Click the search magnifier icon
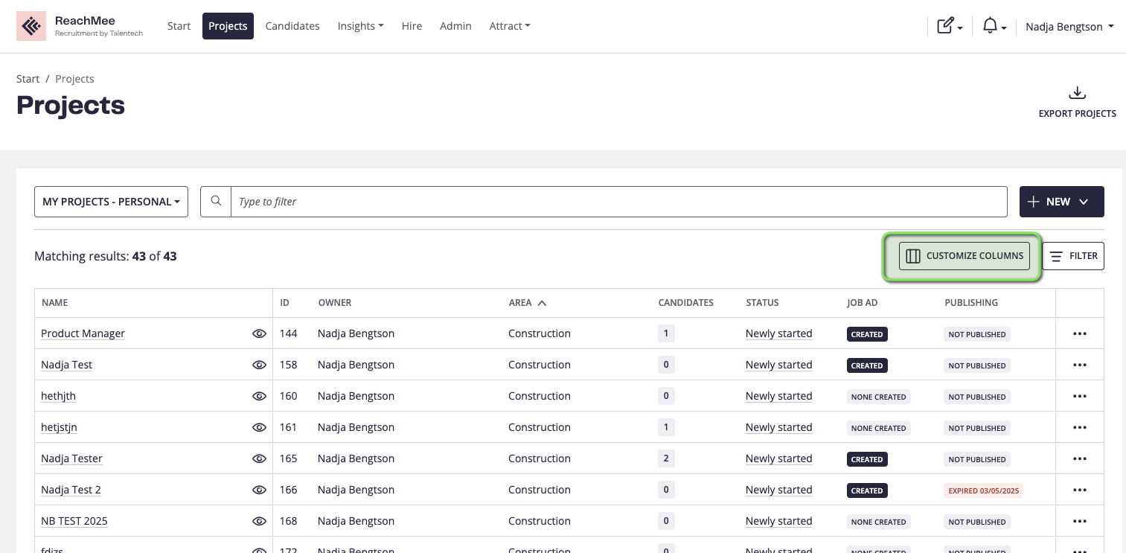Image resolution: width=1126 pixels, height=553 pixels. (216, 202)
